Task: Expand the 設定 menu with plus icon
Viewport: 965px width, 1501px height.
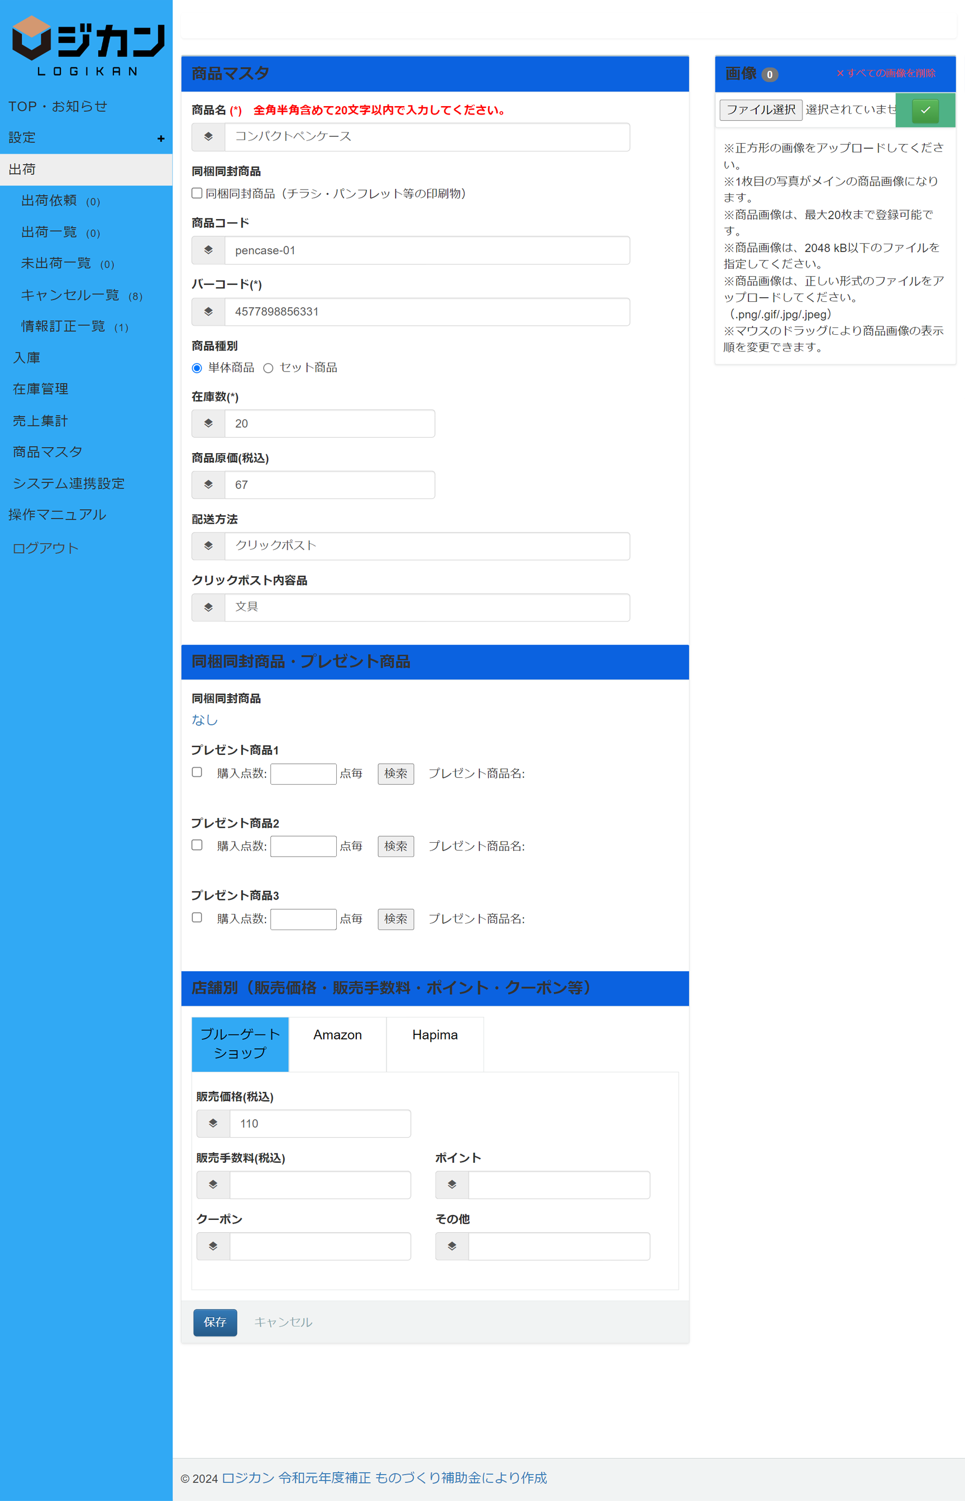Action: [x=161, y=139]
